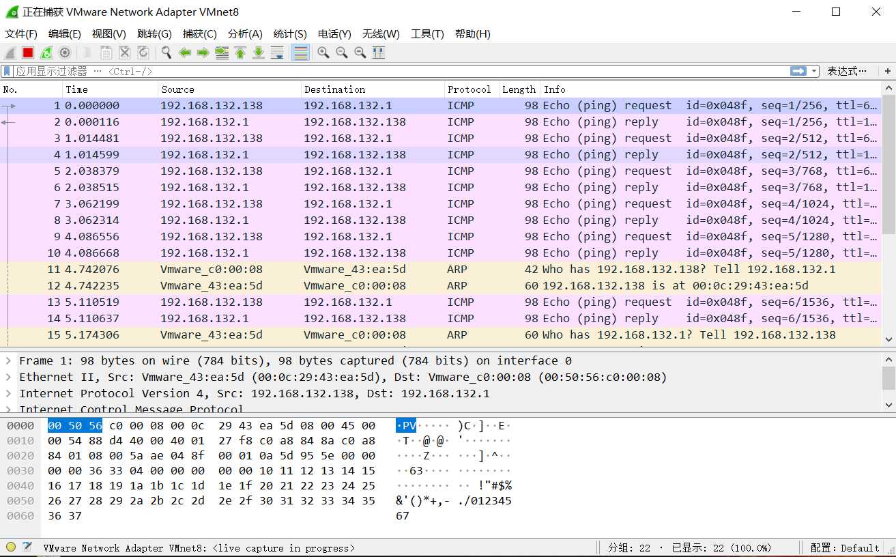Restart the current capture
The height and width of the screenshot is (557, 896).
[46, 53]
